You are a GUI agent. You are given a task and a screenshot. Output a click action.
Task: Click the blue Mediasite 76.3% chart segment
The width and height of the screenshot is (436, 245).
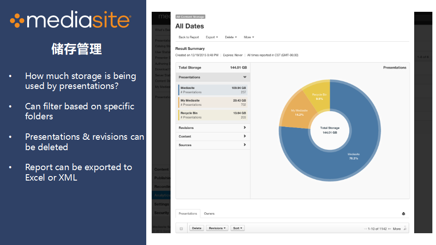tap(353, 156)
